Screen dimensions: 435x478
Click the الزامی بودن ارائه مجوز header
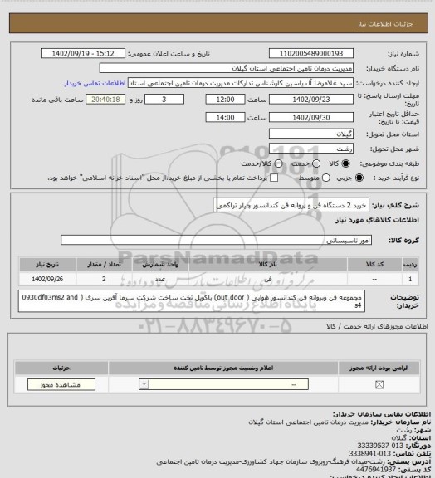click(379, 368)
